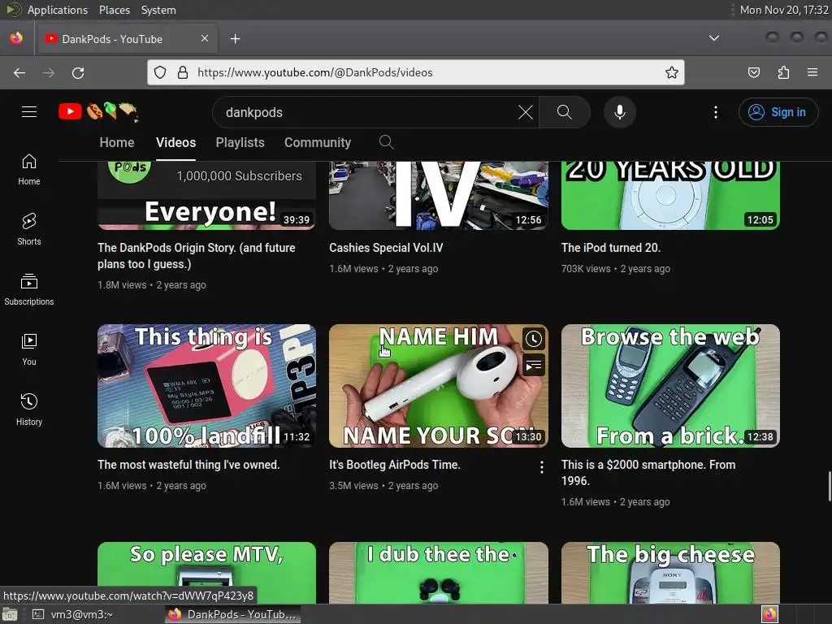Switch to vm3@vm3 terminal taskbar item
Viewport: 832px width, 624px height.
point(72,614)
